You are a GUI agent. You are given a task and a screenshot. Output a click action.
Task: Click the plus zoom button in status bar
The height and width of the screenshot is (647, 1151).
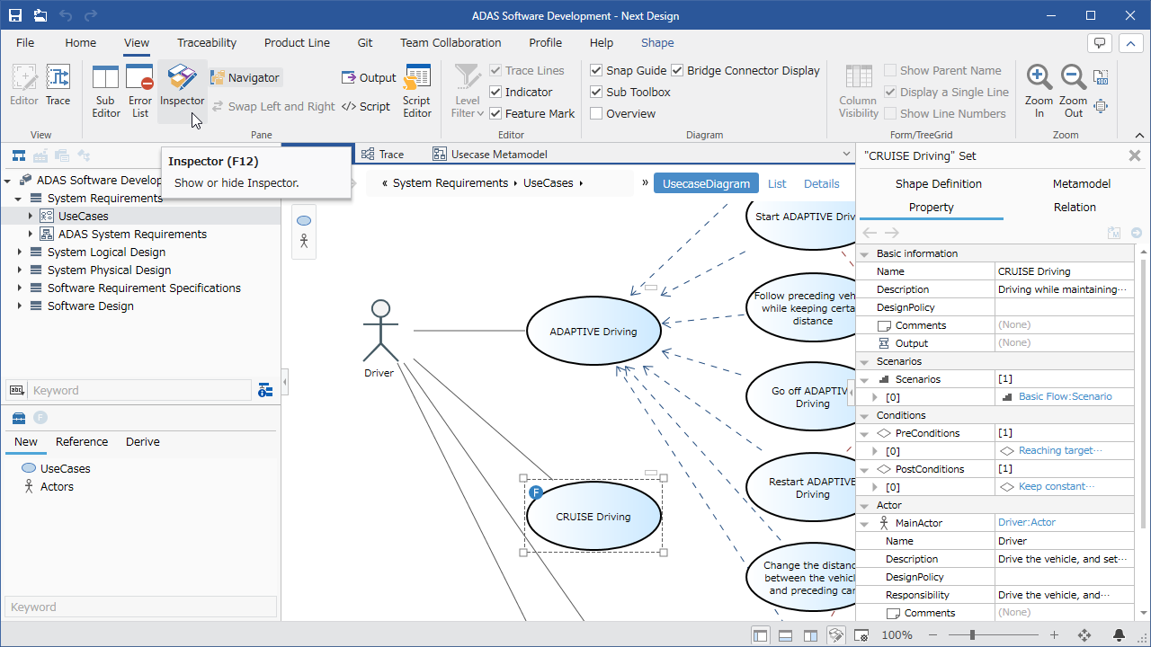[x=1055, y=635]
